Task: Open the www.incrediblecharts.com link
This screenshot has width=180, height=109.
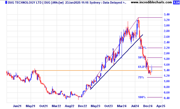Action: 151,2
